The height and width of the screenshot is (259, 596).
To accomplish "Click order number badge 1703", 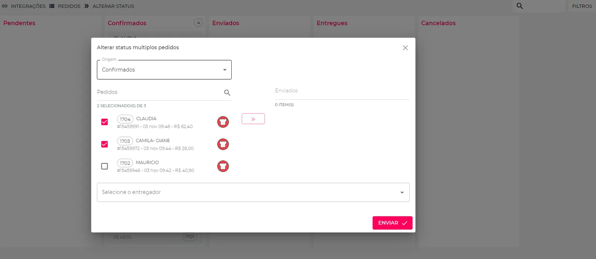I will [125, 141].
